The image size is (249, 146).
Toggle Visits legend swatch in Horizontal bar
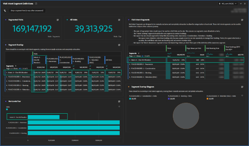pyautogui.click(x=7, y=109)
